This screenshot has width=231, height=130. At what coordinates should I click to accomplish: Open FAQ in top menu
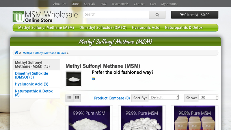103,4
